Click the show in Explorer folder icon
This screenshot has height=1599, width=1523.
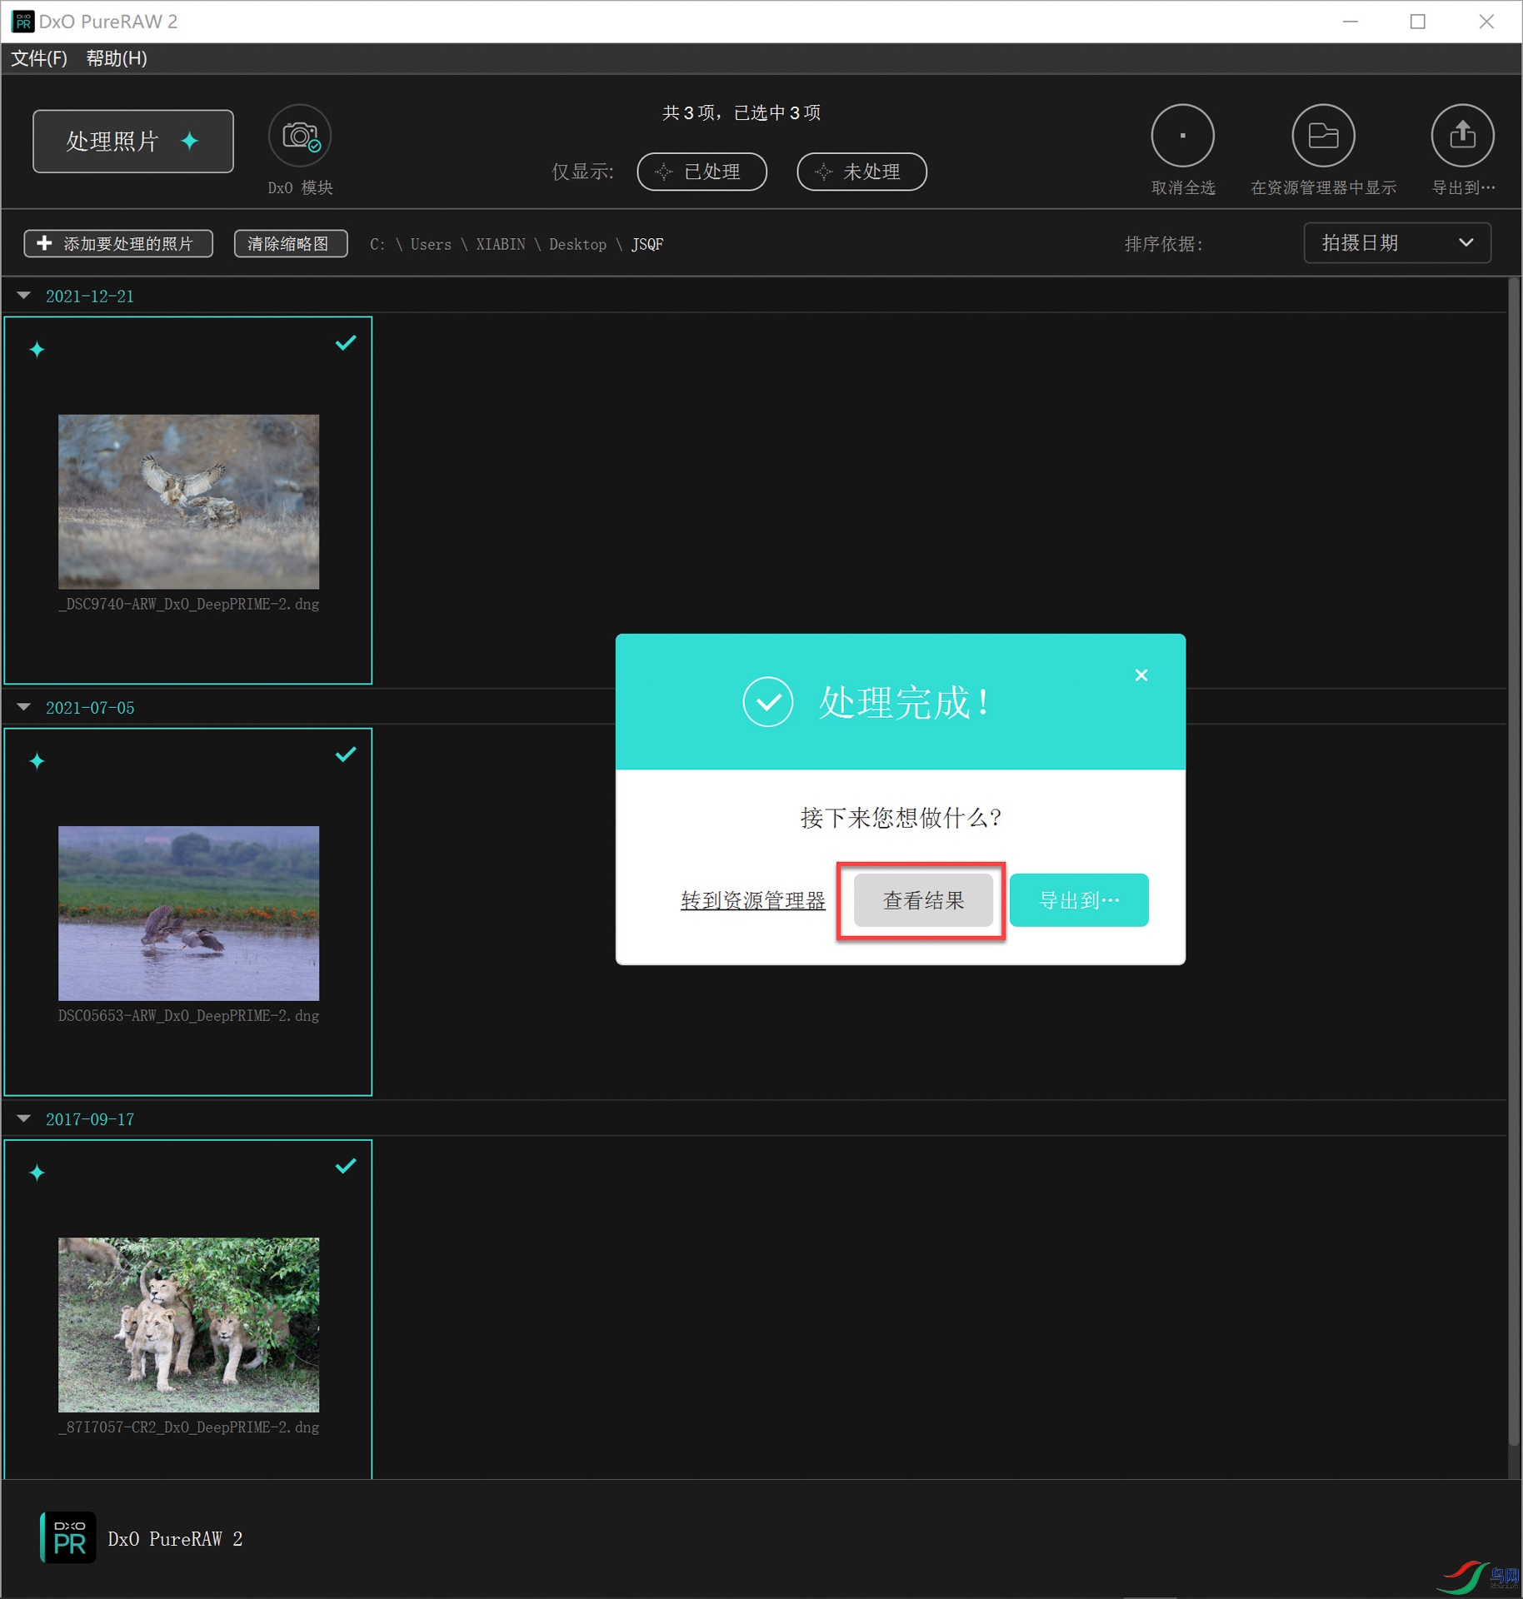click(1322, 136)
